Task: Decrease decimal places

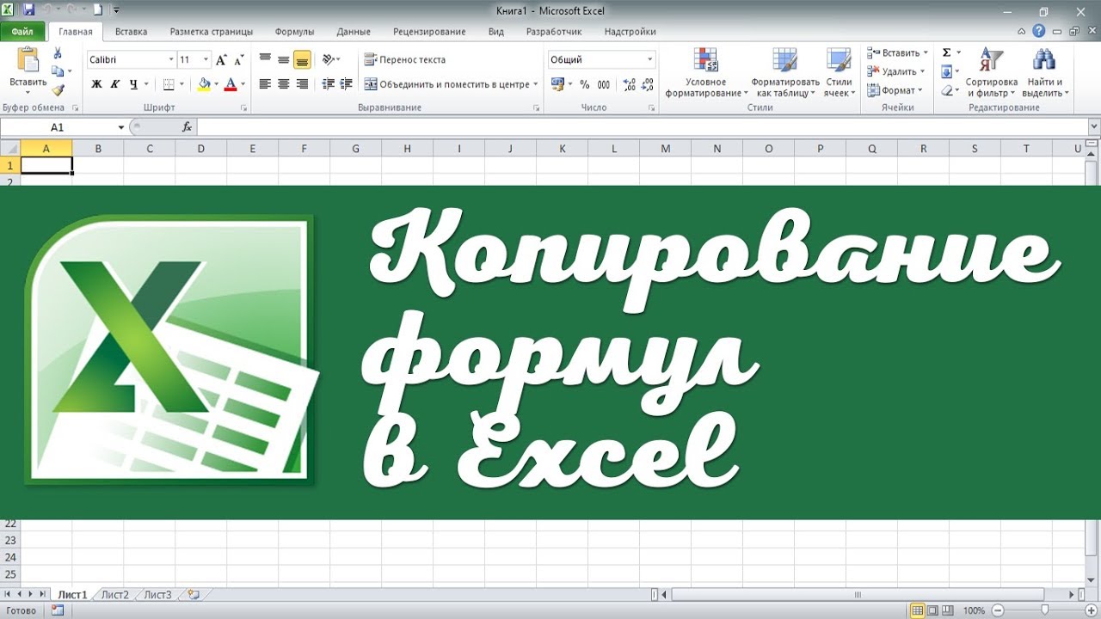Action: pyautogui.click(x=647, y=84)
